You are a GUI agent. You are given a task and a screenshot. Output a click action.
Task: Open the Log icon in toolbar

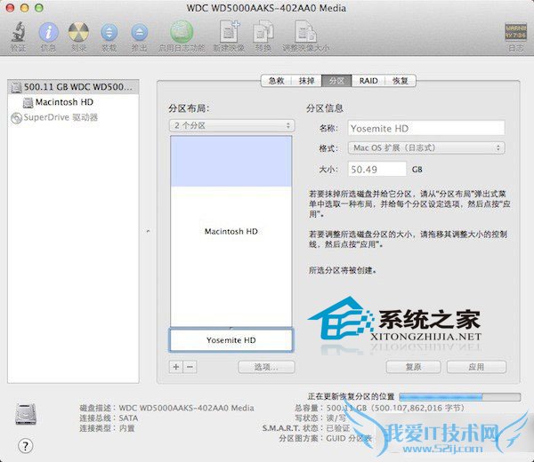click(515, 32)
